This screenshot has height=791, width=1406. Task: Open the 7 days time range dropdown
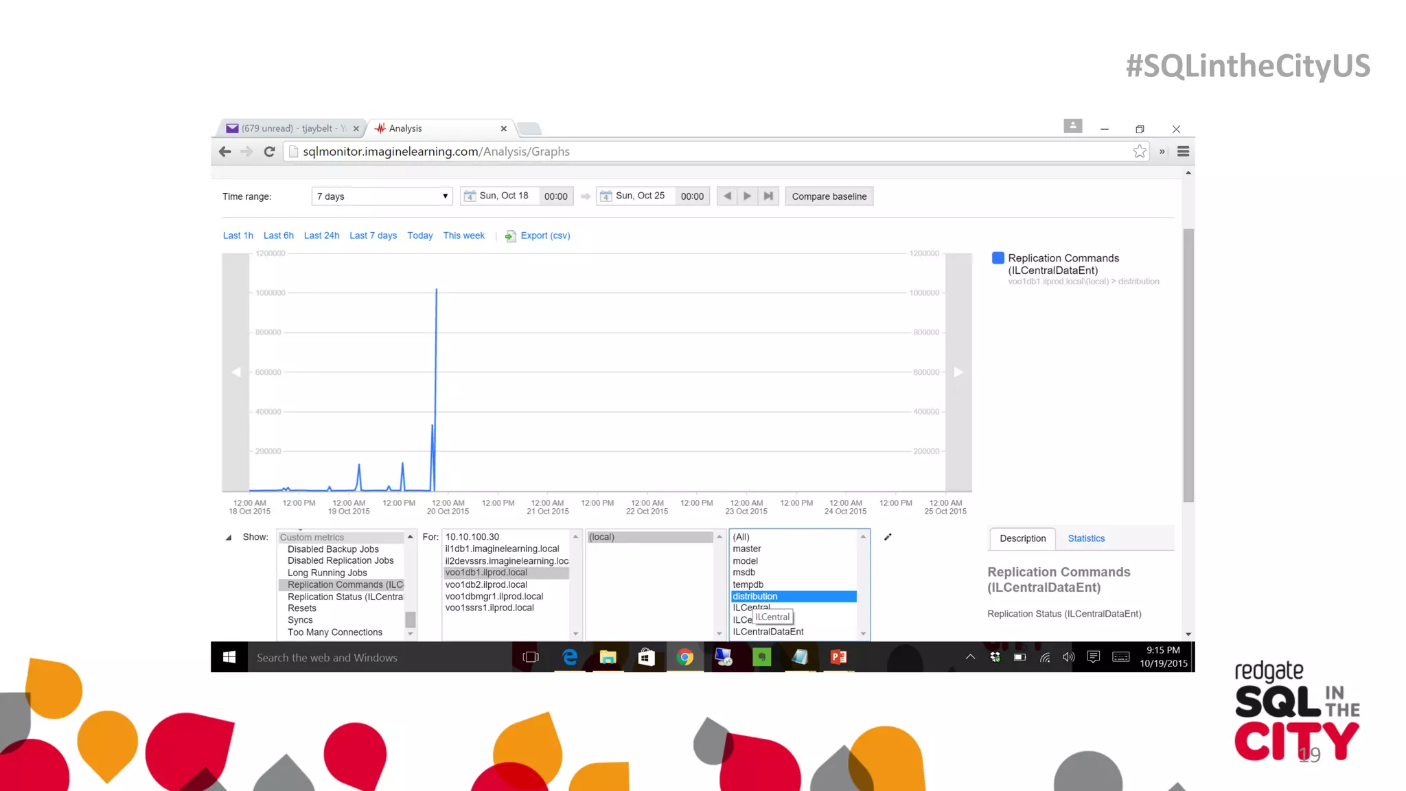382,196
